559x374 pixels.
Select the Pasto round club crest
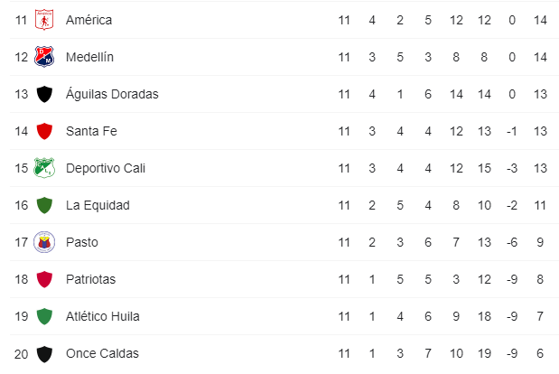[44, 242]
